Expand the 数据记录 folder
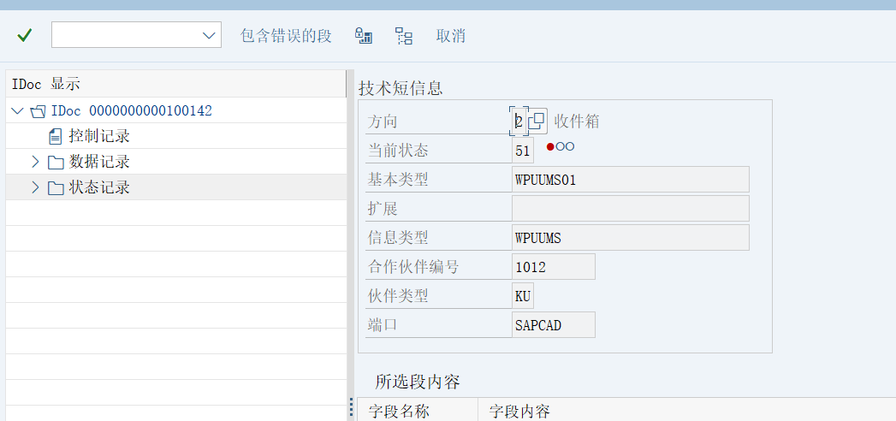This screenshot has width=896, height=421. [35, 163]
